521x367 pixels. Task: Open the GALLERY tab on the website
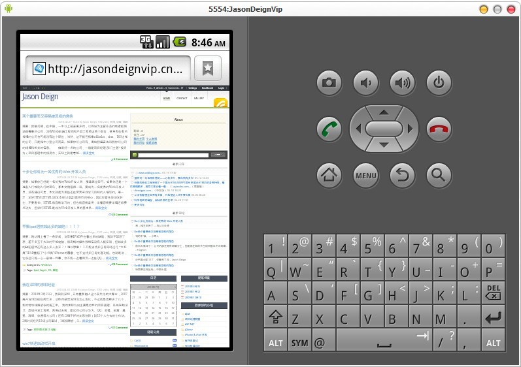199,98
